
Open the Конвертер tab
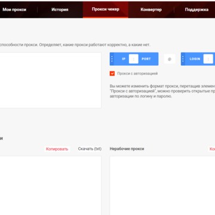pos(151,10)
